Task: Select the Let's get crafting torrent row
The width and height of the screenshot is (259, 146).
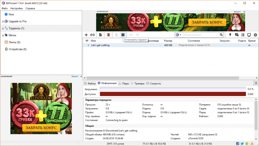Action: (170, 45)
